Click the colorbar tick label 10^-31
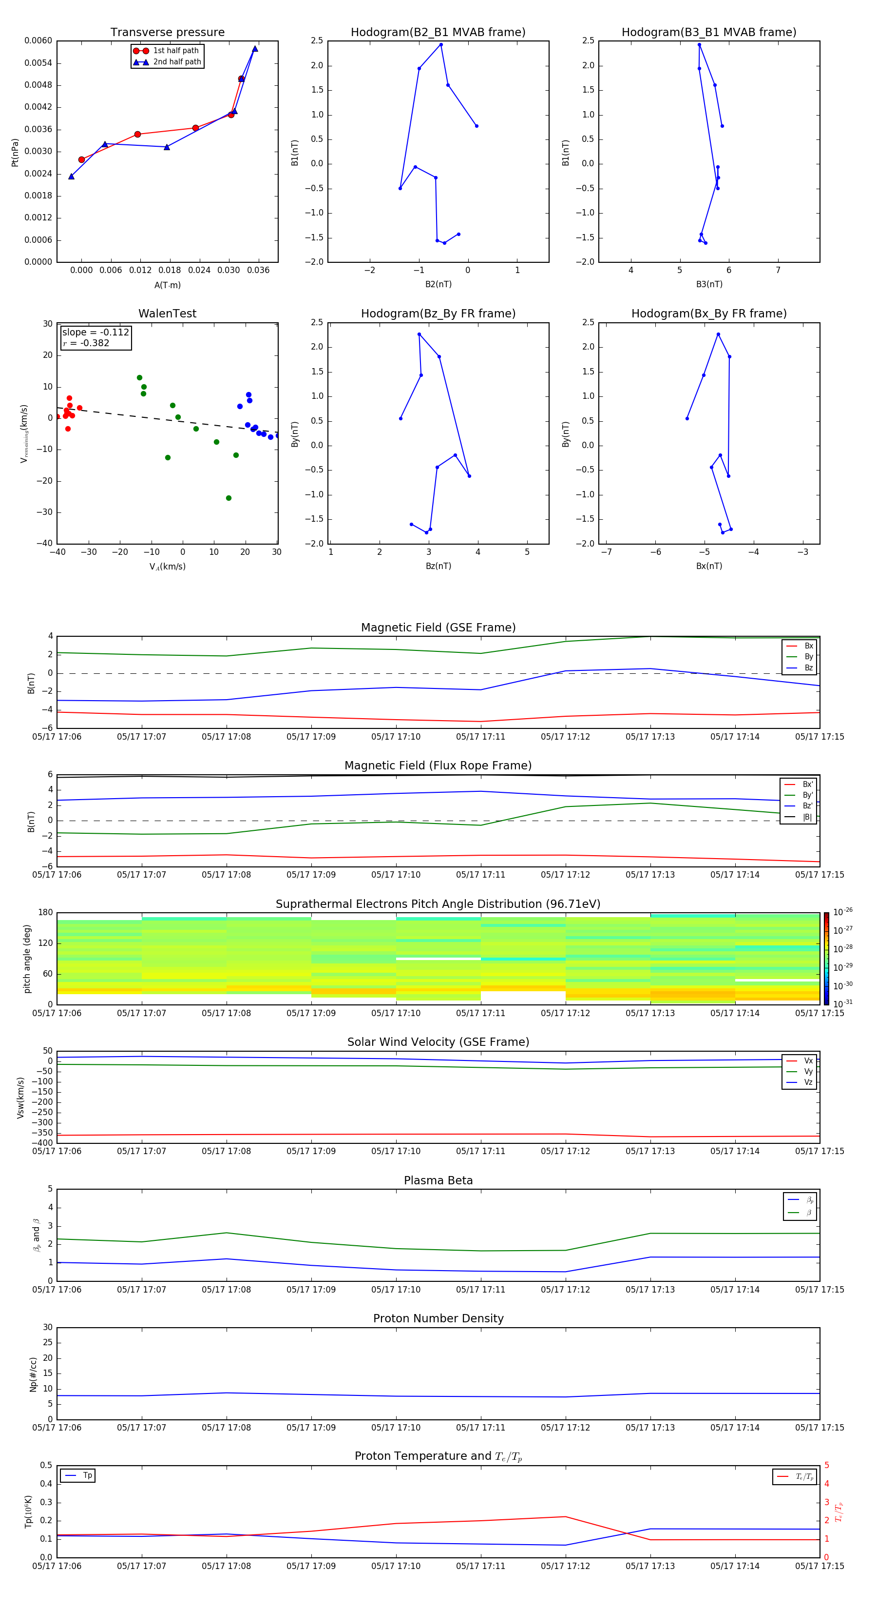877x1609 pixels. point(843,1004)
